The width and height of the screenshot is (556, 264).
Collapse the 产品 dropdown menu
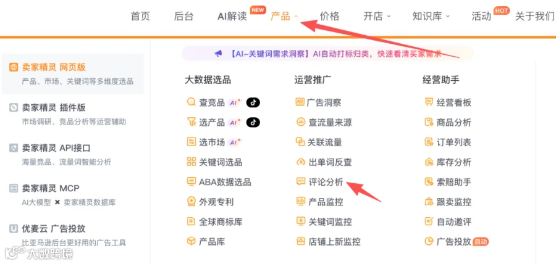(284, 16)
